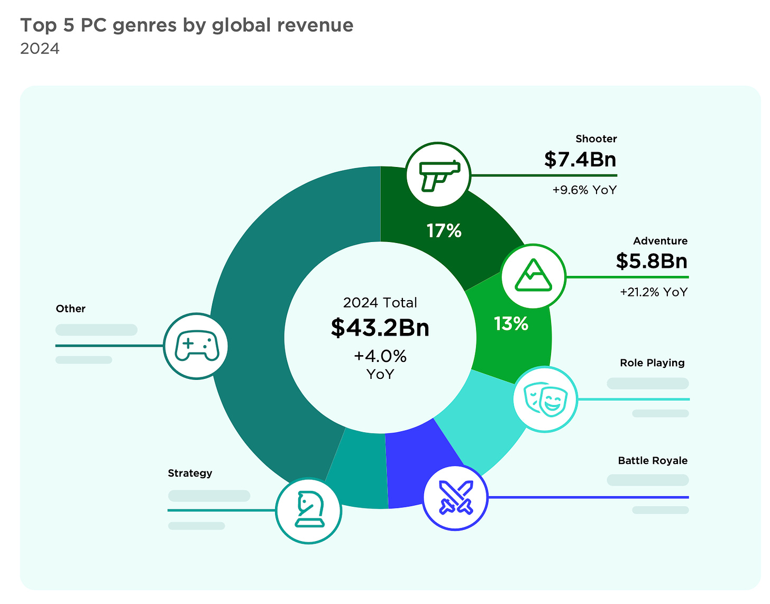
Task: Click the Shooter $7.4Bn revenue value
Action: [580, 159]
